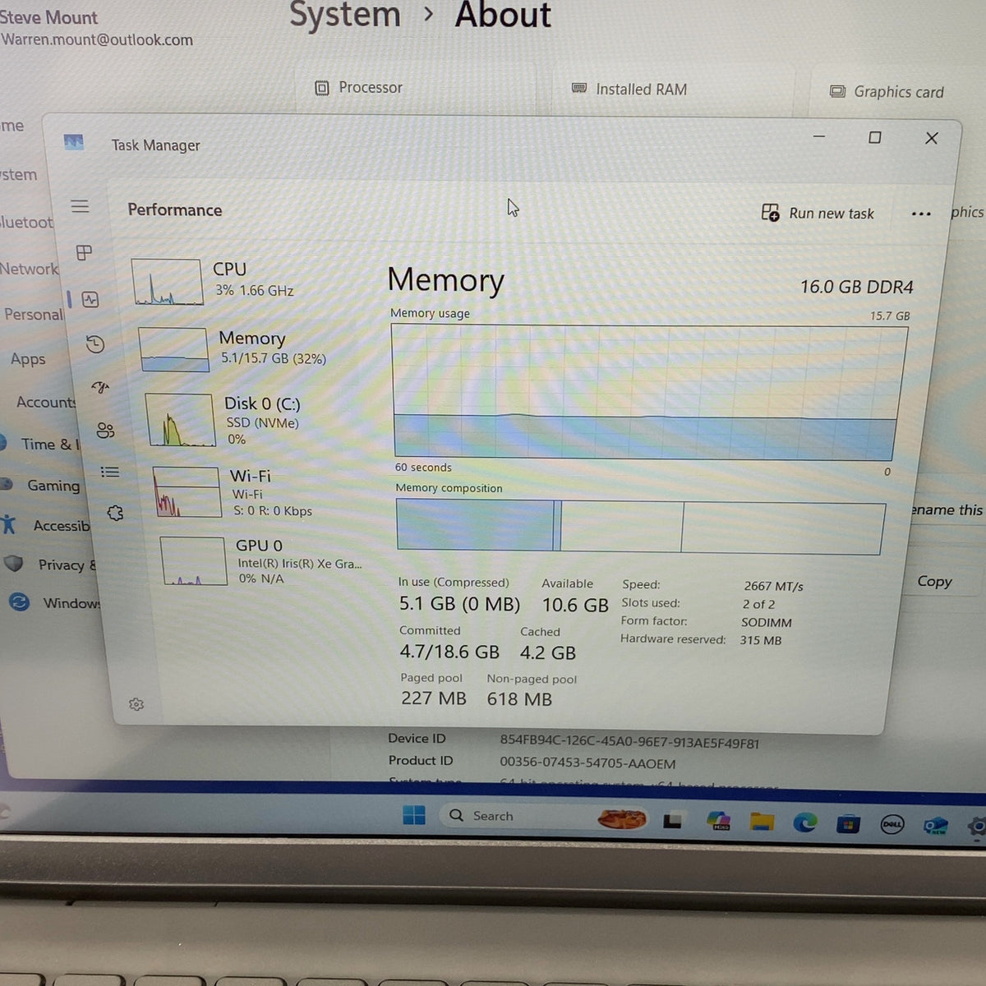Click Run new task button
986x986 pixels.
818,213
